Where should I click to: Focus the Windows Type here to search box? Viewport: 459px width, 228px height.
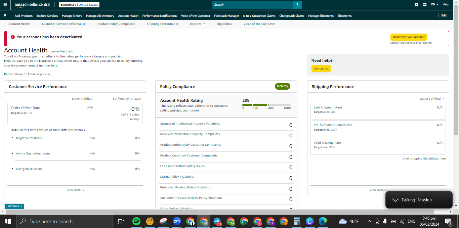coord(64,221)
